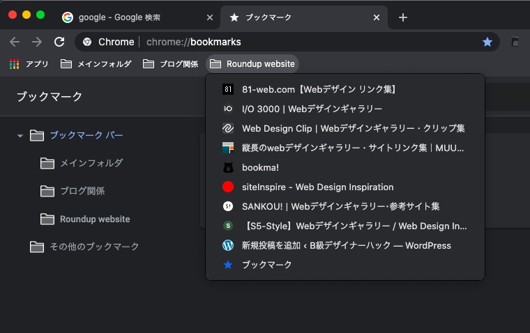Click the blue bookmark star in address bar

tap(487, 42)
